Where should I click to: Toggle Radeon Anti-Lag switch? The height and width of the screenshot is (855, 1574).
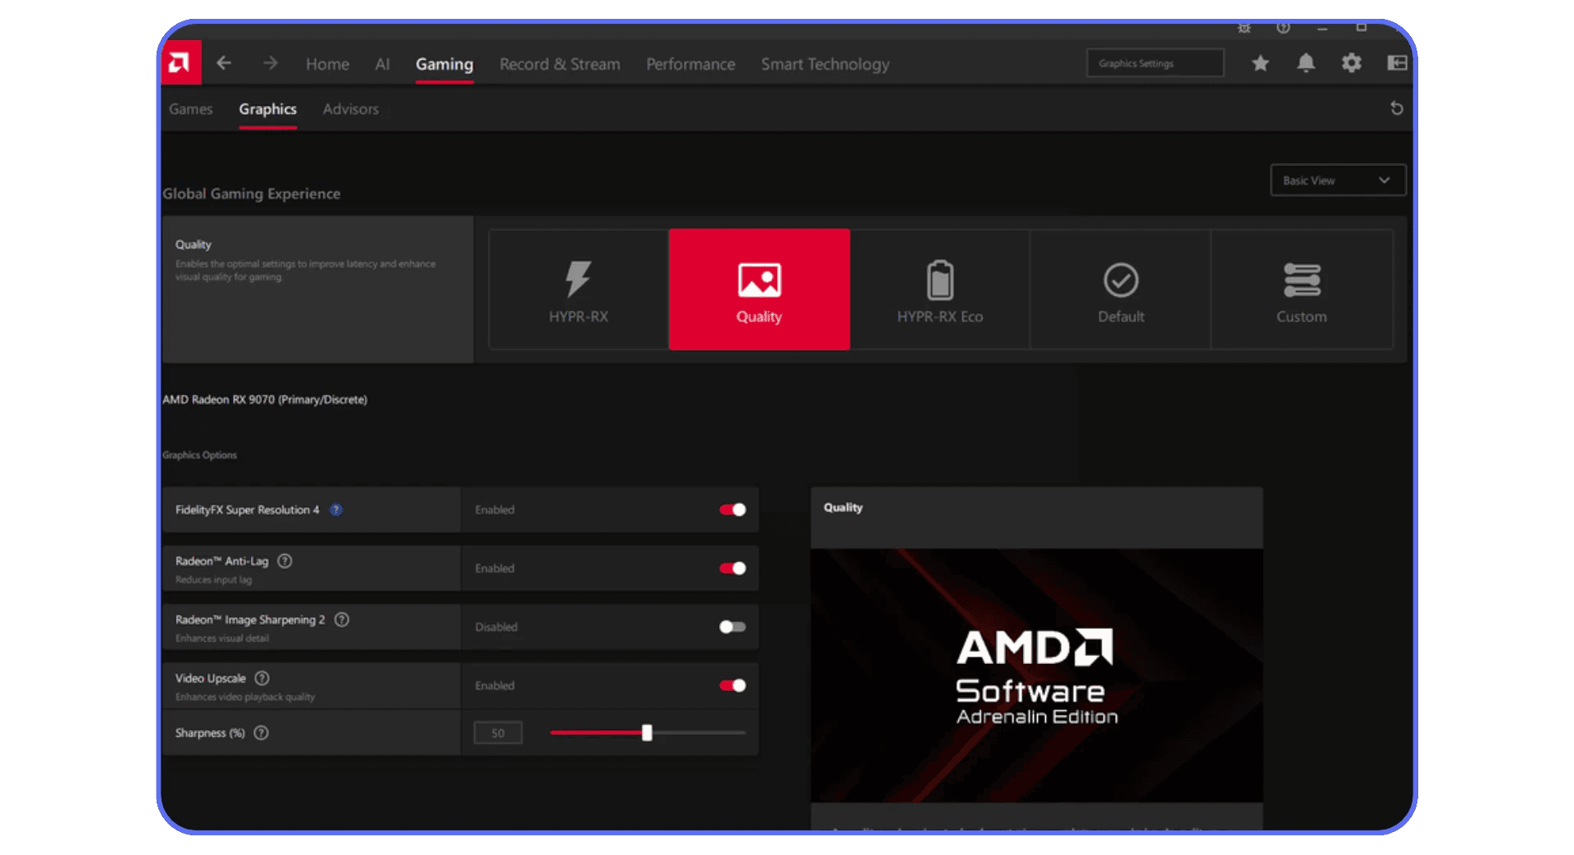[x=733, y=568]
